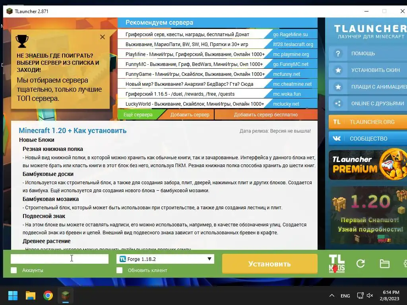The height and width of the screenshot is (305, 407).
Task: Click ENG language indicator
Action: (345, 295)
